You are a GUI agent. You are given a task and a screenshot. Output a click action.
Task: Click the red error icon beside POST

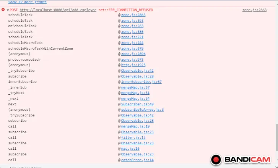(3, 10)
